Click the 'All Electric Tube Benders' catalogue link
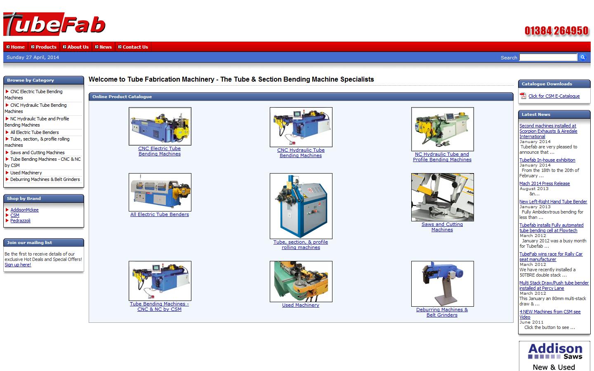This screenshot has height=371, width=594. 160,214
